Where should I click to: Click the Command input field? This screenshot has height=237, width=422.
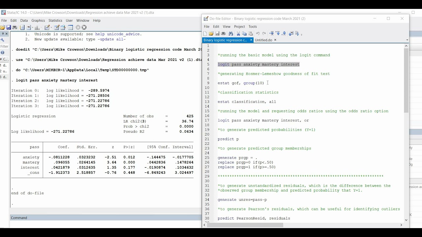[x=105, y=224]
